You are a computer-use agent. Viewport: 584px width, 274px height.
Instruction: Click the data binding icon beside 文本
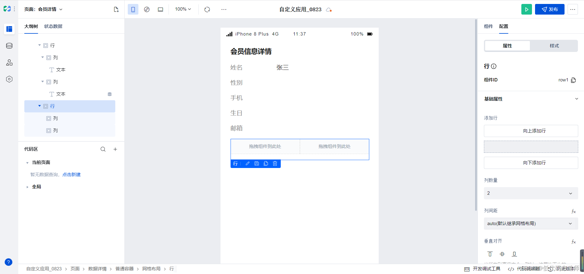(x=109, y=94)
